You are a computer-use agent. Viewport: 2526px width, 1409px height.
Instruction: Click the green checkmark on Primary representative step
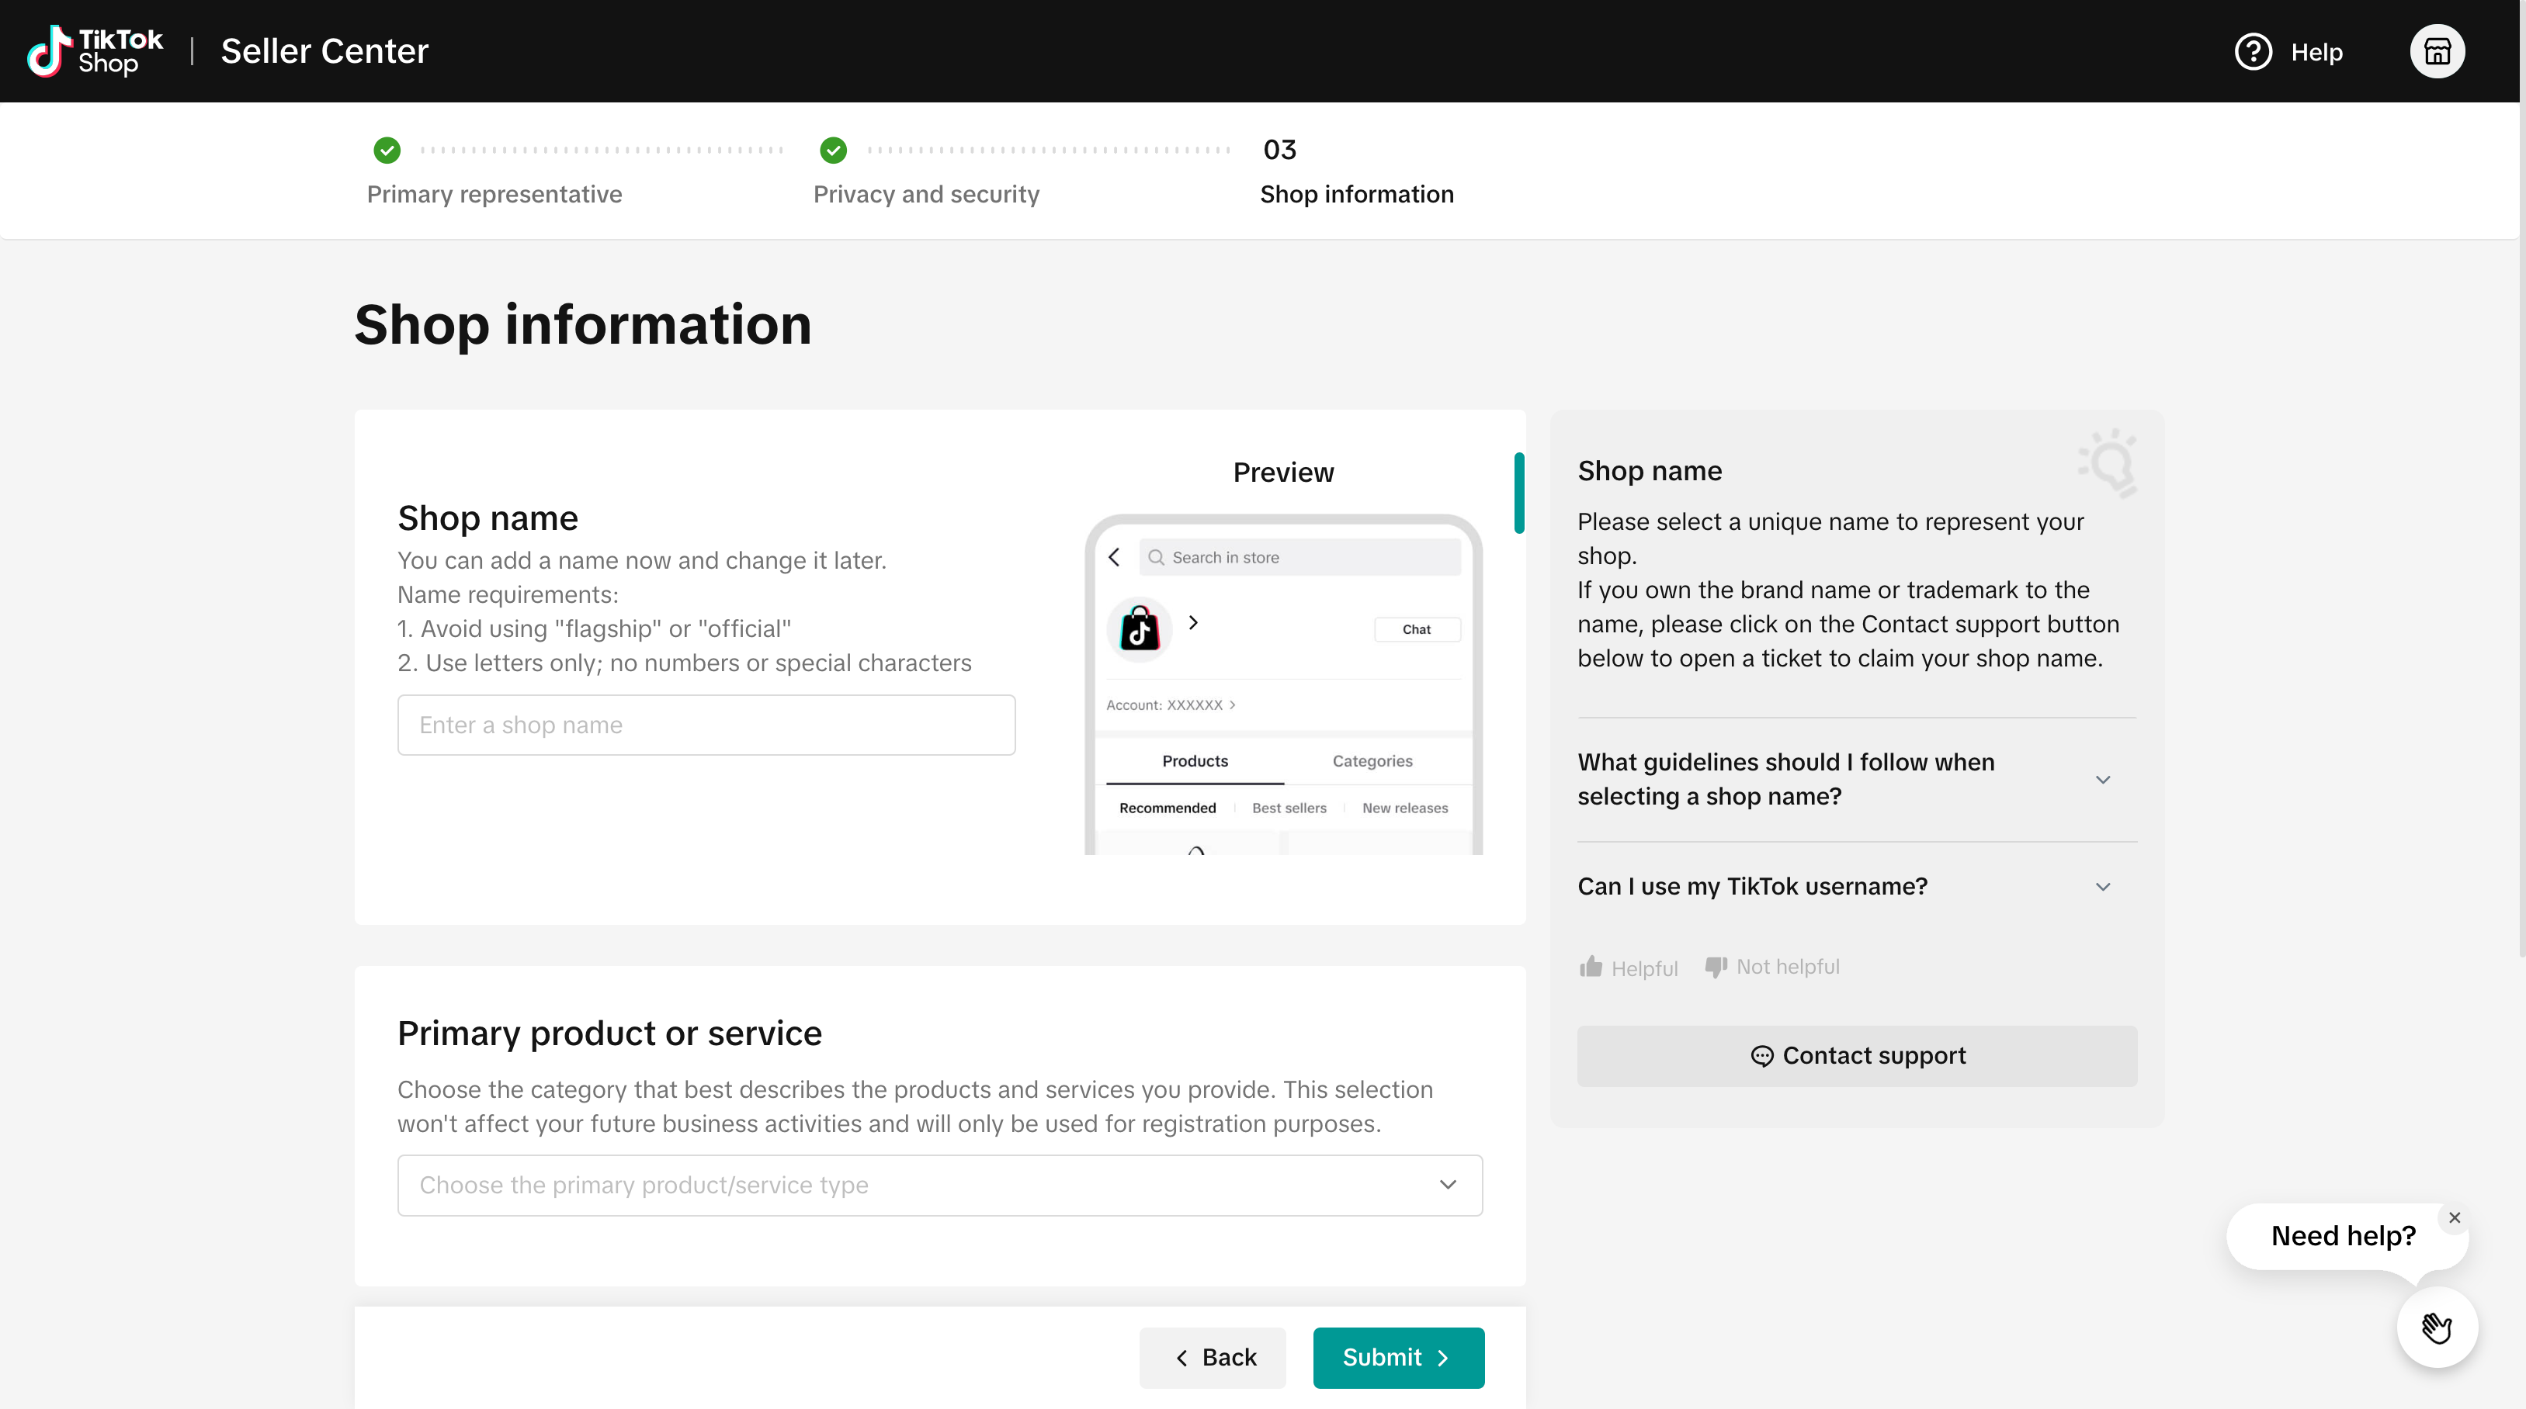click(387, 151)
